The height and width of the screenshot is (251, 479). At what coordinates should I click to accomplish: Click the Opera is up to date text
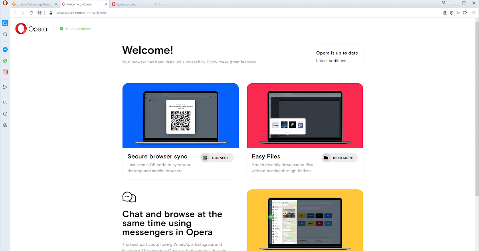coord(337,53)
